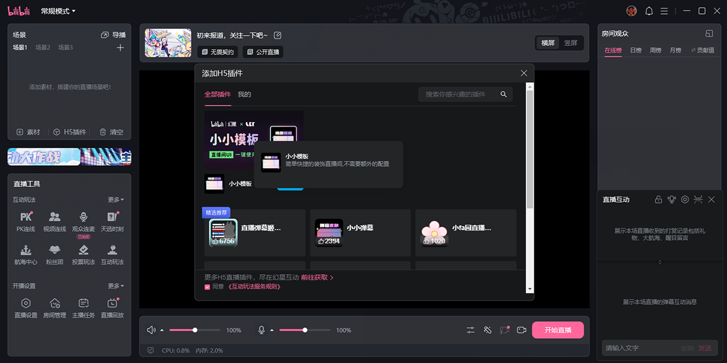The image size is (727, 363).
Task: Toggle 同意 service rules checkbox
Action: point(207,287)
